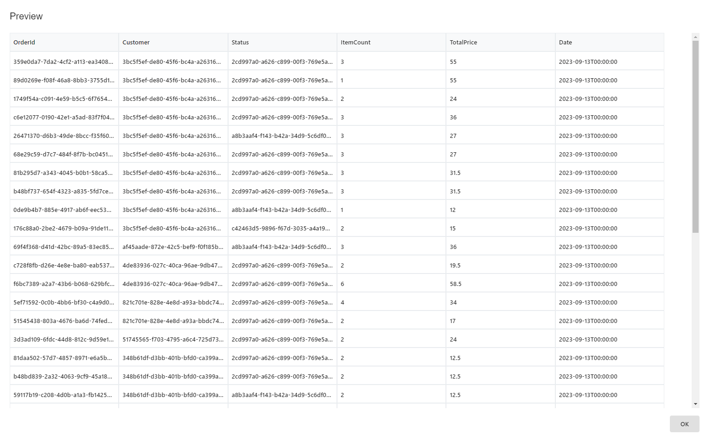Click the Date column header

[x=566, y=42]
